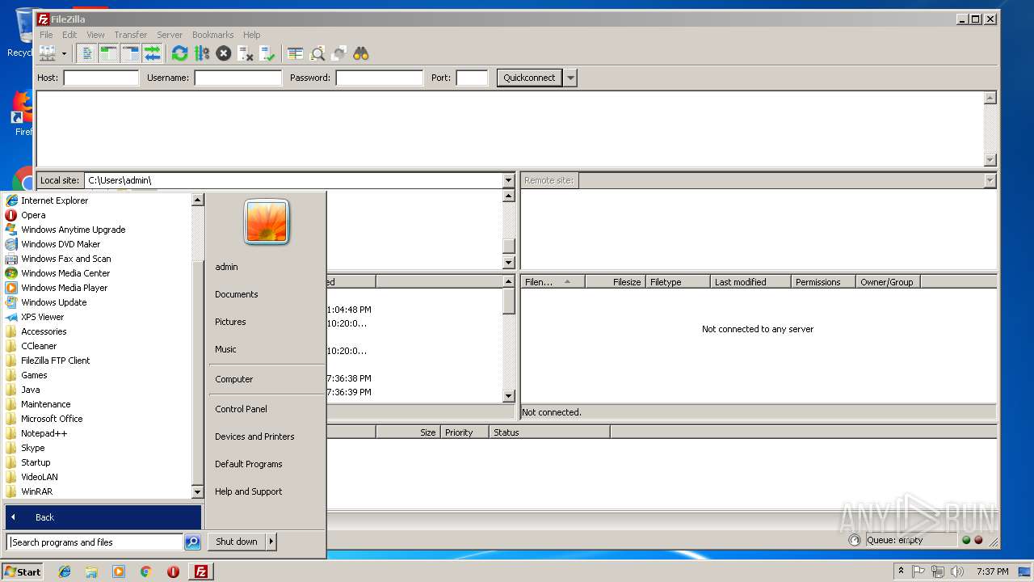Toggle synchronized browsing toolbar icon
This screenshot has height=582, width=1034.
[339, 53]
